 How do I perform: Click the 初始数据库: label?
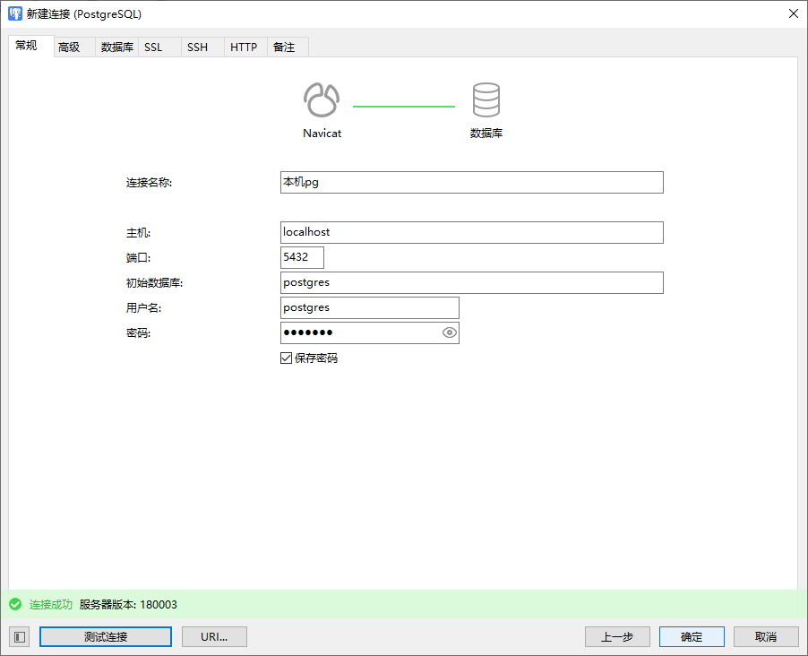(x=154, y=283)
